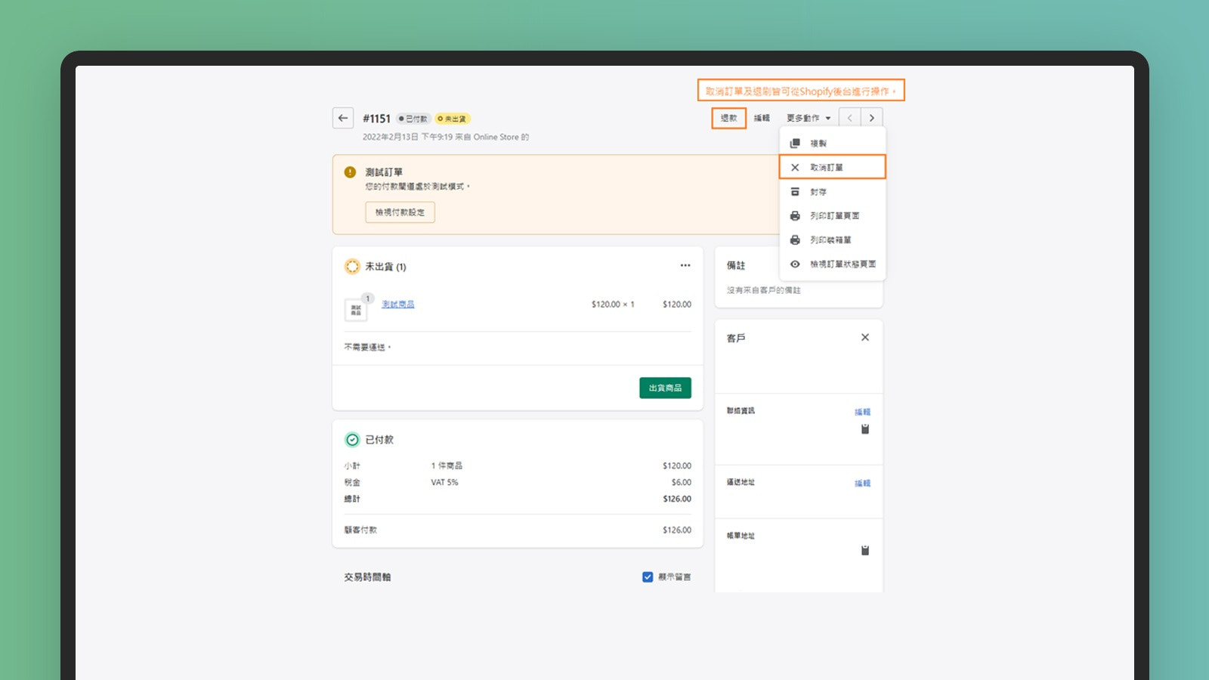
Task: Choose 複製 from the actions menu
Action: [832, 143]
